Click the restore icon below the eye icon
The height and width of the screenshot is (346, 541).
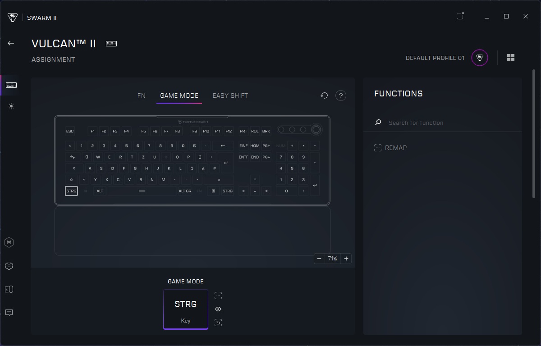(218, 323)
